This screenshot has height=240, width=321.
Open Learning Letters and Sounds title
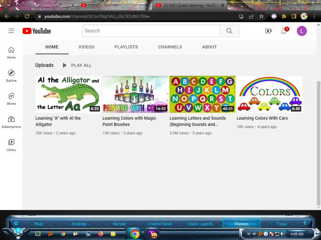pyautogui.click(x=197, y=121)
